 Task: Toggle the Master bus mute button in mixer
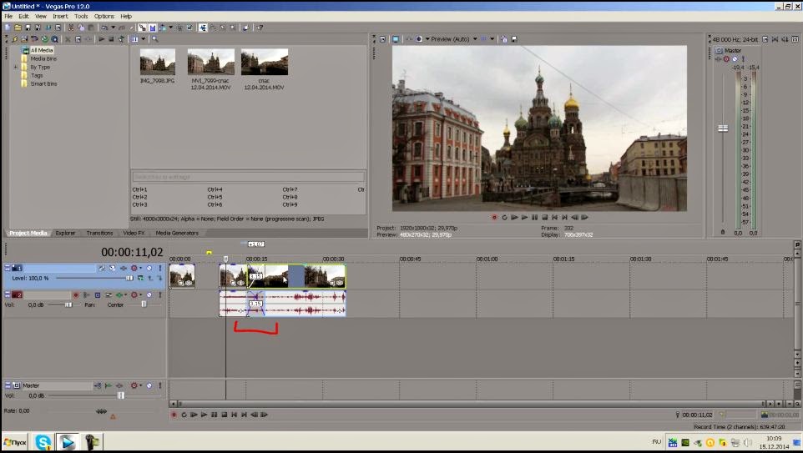click(735, 59)
